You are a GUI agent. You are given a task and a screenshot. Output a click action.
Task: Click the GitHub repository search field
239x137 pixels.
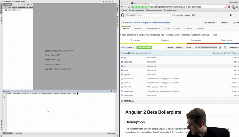click(x=153, y=15)
